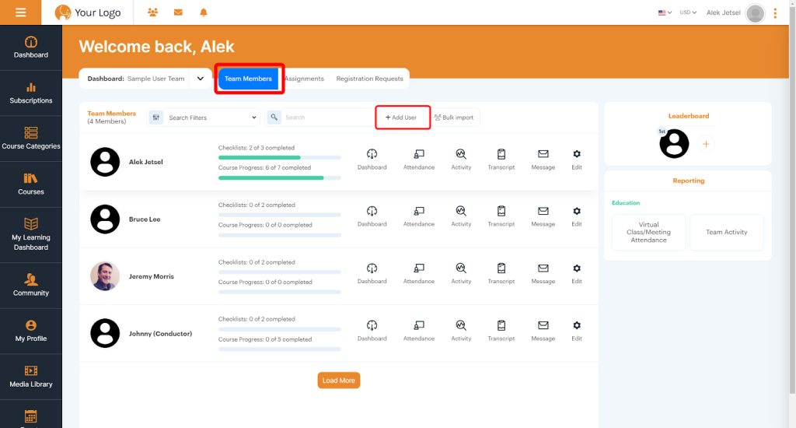The image size is (796, 428).
Task: Open mail envelope icon in top bar
Action: pyautogui.click(x=178, y=12)
